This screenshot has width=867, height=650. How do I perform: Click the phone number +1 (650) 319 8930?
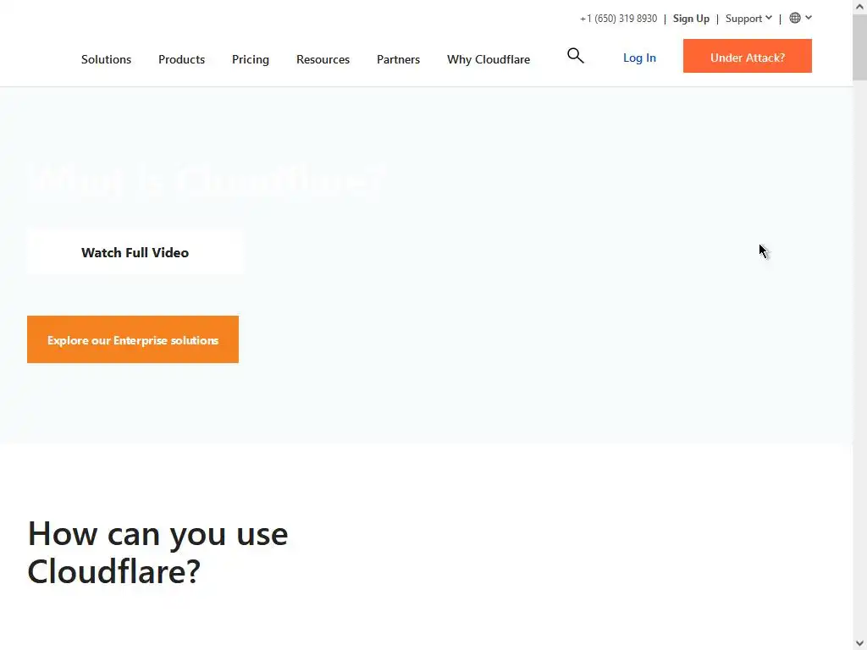click(618, 19)
